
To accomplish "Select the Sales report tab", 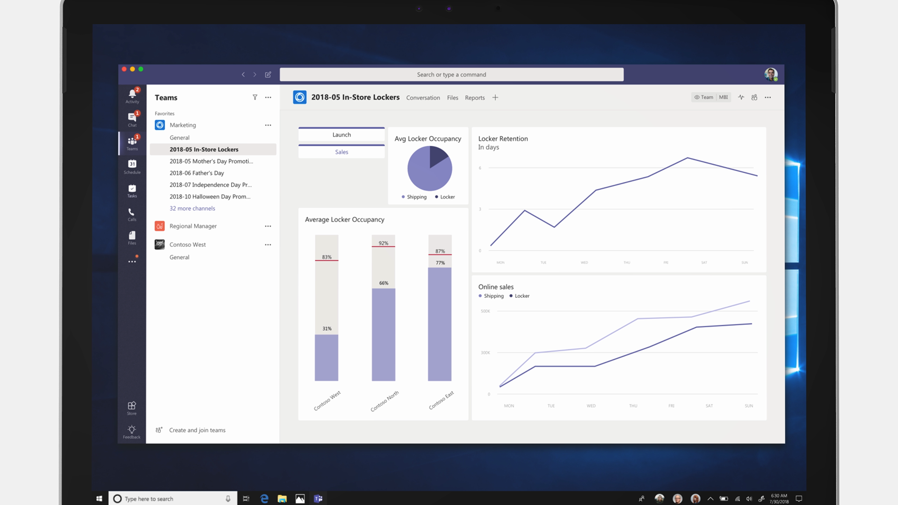I will (x=341, y=151).
